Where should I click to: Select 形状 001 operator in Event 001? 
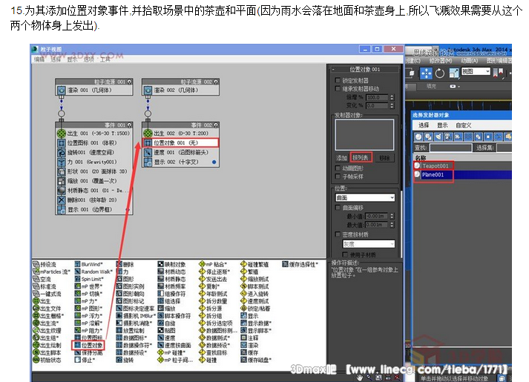click(x=94, y=171)
